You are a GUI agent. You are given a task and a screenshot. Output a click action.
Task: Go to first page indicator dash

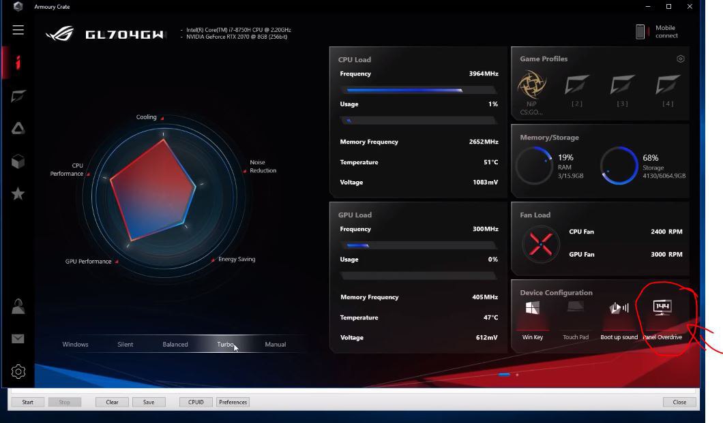click(x=504, y=375)
